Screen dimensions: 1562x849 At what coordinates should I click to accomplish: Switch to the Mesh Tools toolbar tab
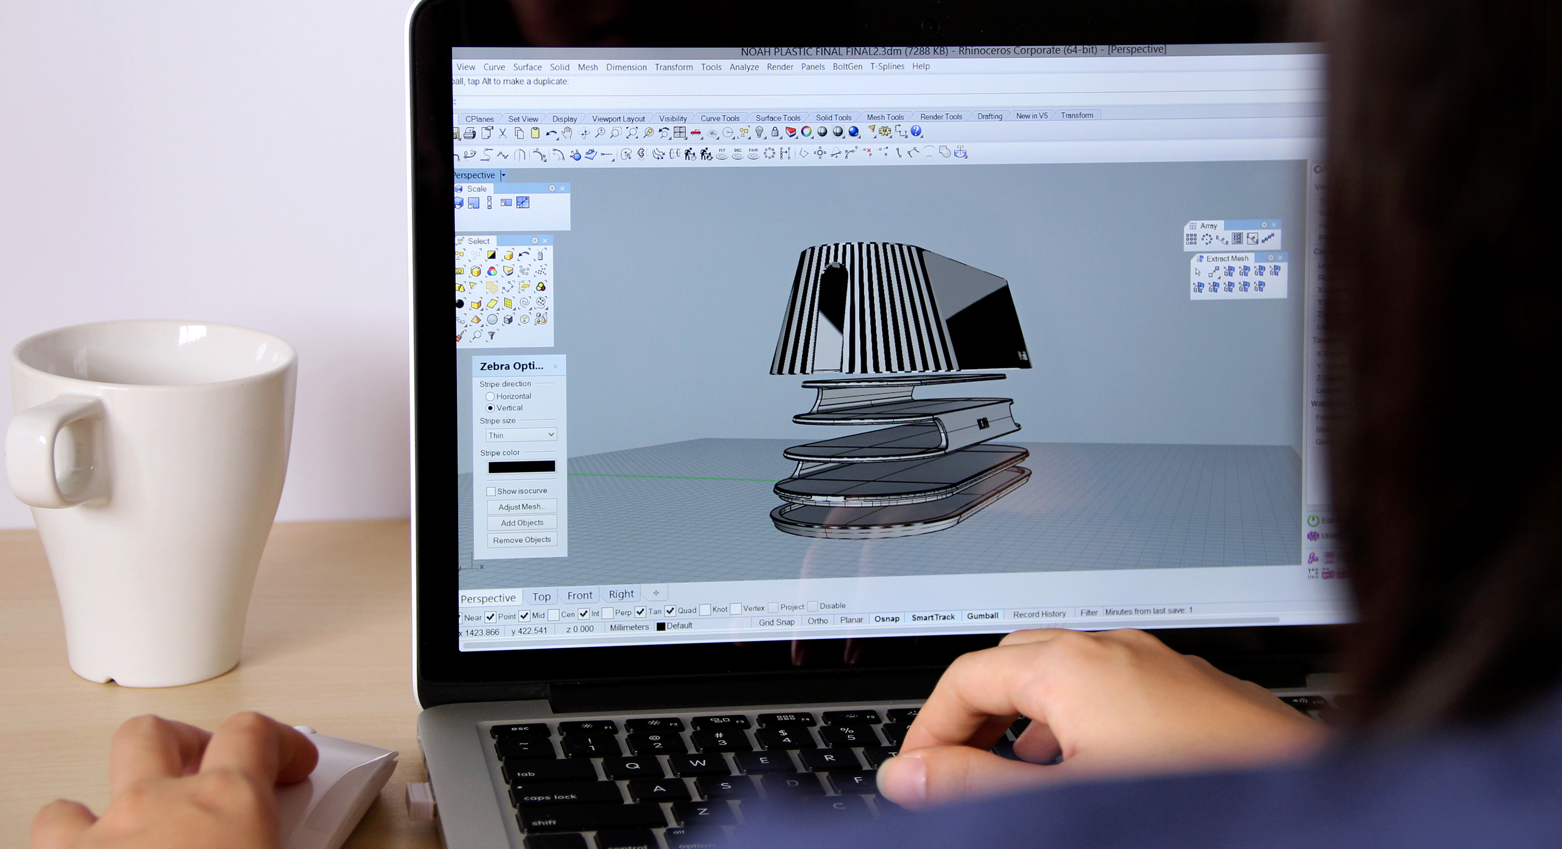coord(885,117)
